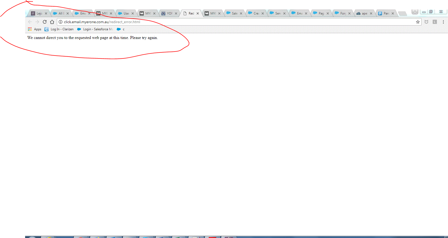
Task: Minimize the Chrome window
Action: click(x=424, y=12)
